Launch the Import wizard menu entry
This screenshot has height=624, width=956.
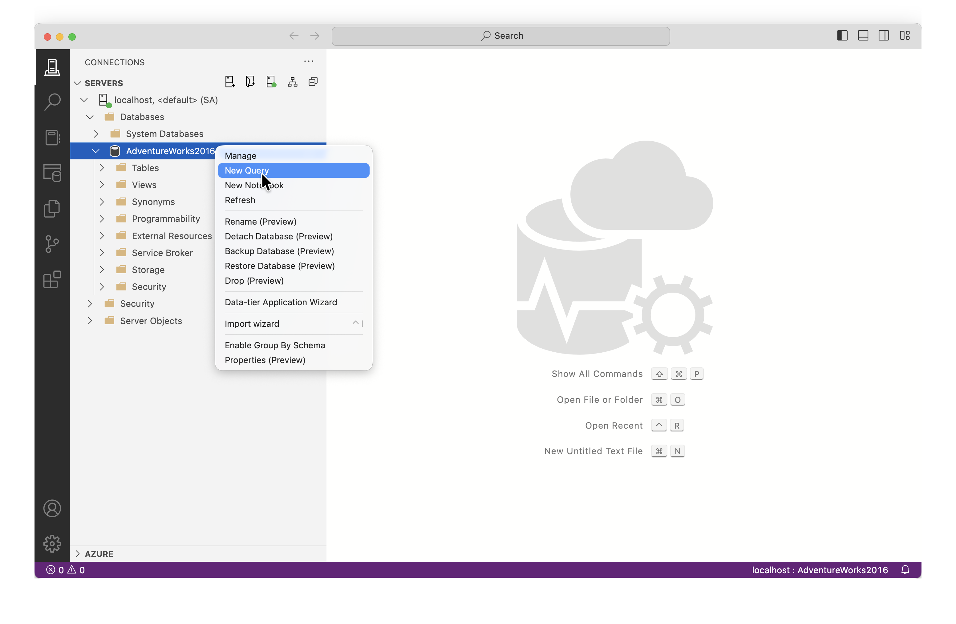coord(294,324)
